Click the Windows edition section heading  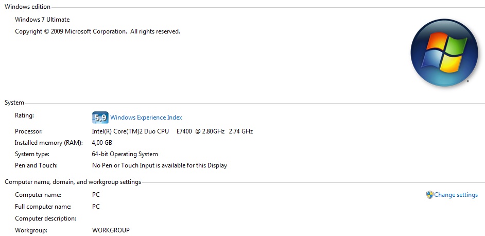tap(28, 7)
